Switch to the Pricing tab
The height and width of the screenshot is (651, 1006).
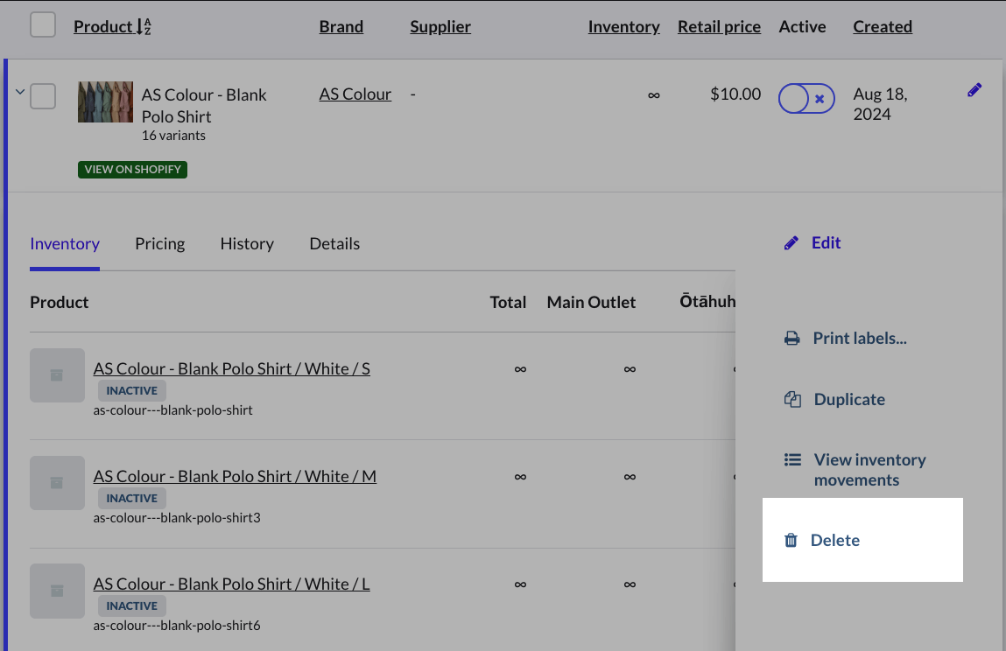click(159, 244)
